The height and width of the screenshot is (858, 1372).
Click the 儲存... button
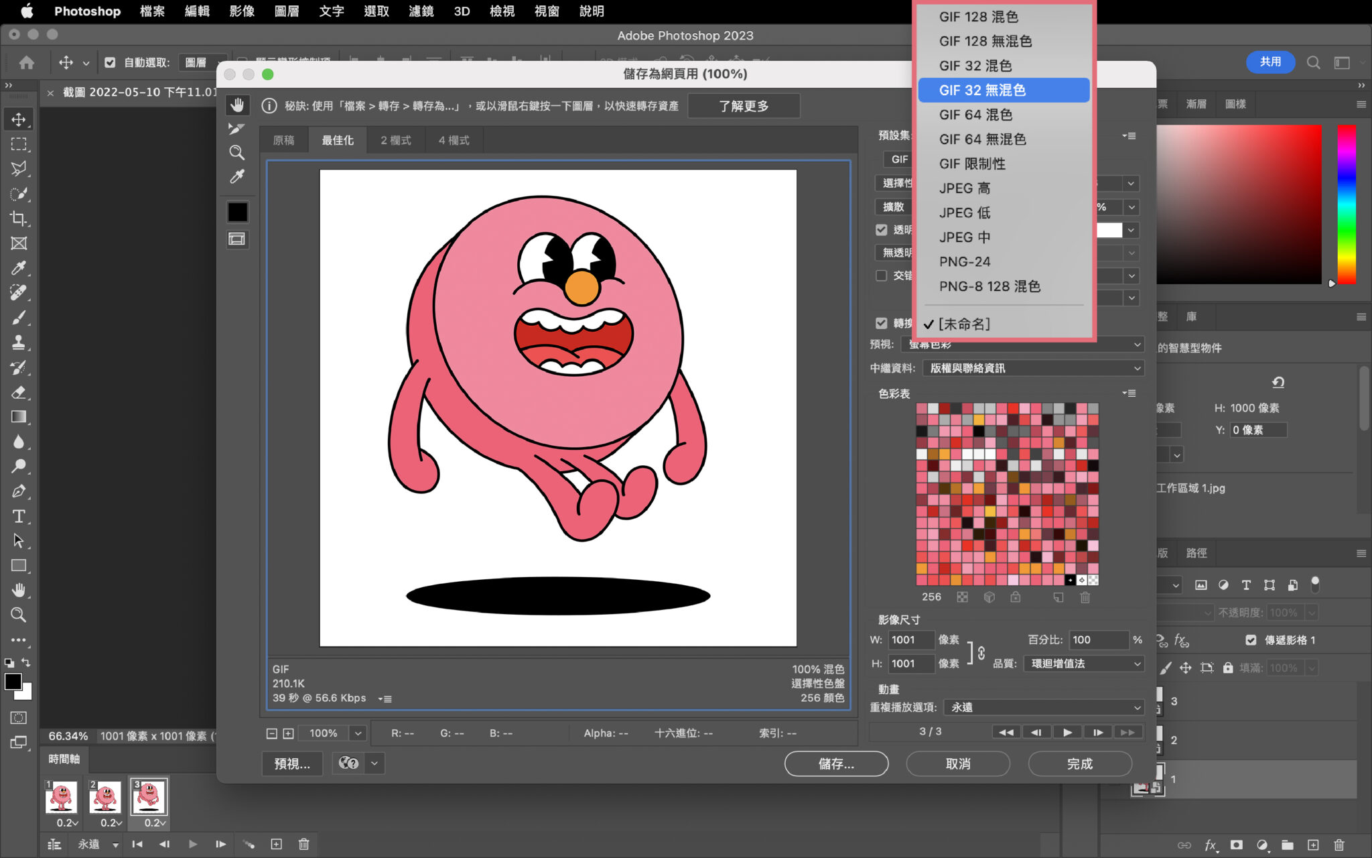[x=836, y=763]
